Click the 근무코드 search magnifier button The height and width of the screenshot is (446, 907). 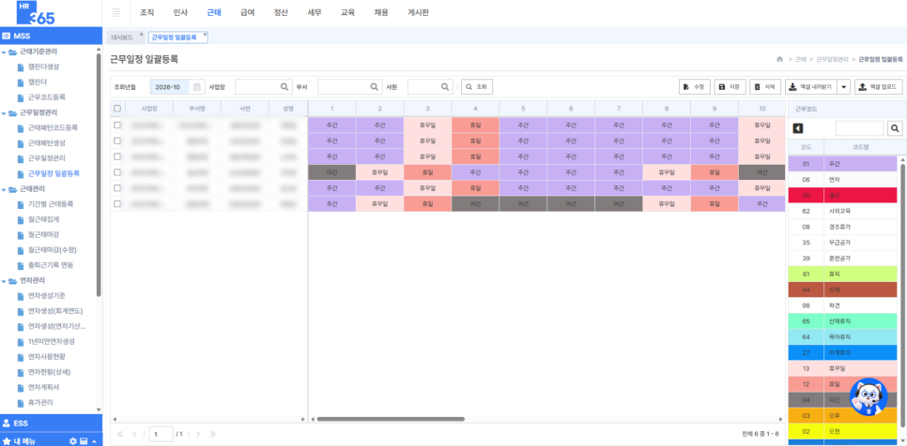[894, 128]
